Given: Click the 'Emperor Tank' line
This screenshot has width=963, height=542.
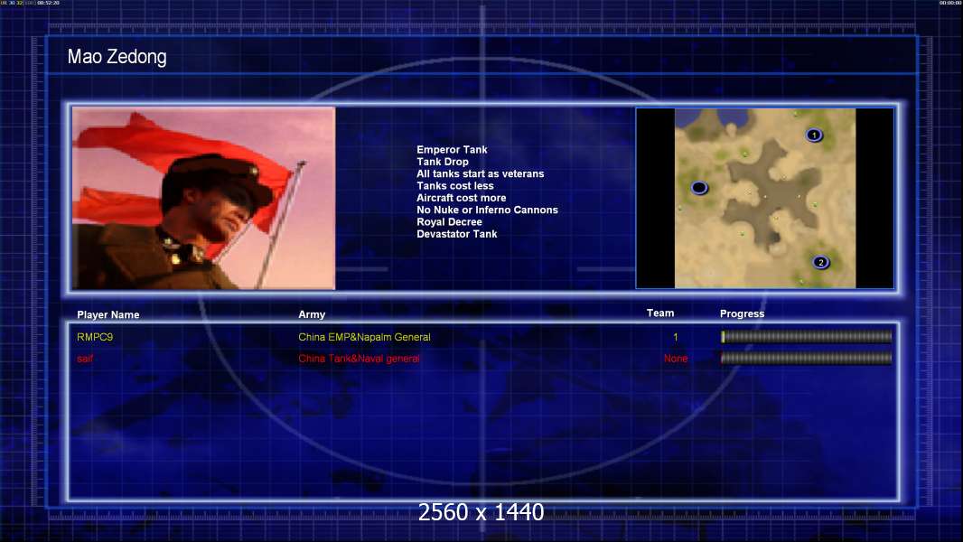Looking at the screenshot, I should [x=452, y=150].
